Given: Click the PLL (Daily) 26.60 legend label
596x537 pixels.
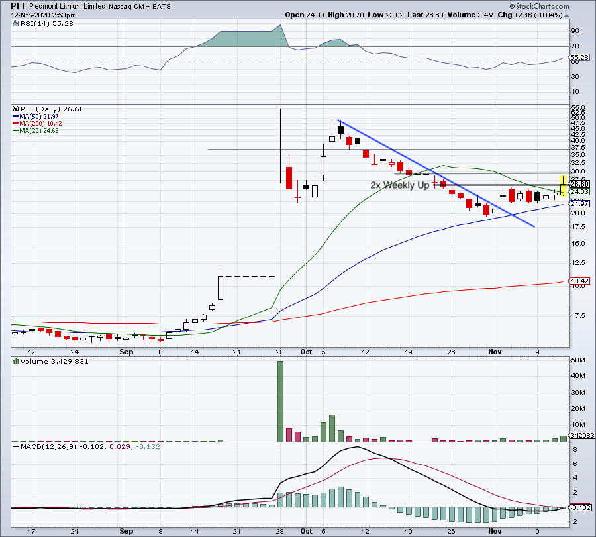Looking at the screenshot, I should pyautogui.click(x=52, y=109).
